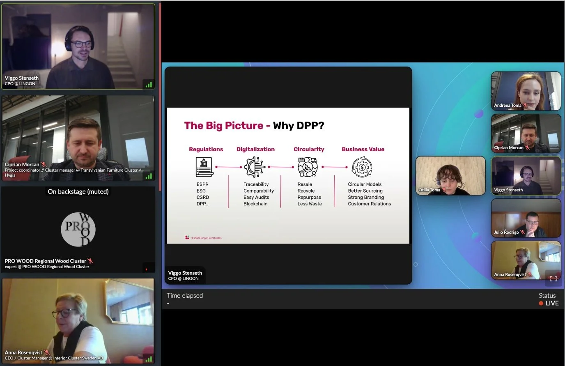Click the Digitalization circuit gear icon on the slide
This screenshot has width=565, height=366.
(x=255, y=167)
